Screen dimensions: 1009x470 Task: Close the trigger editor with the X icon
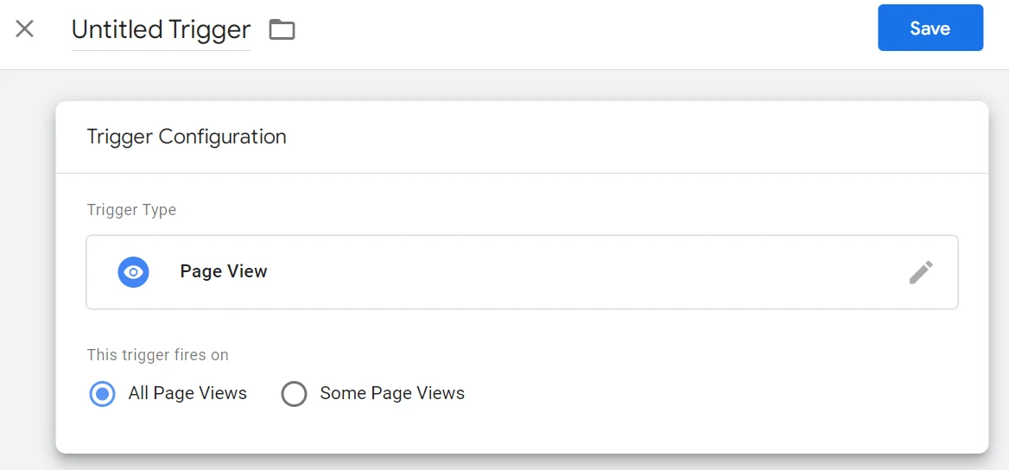tap(25, 29)
